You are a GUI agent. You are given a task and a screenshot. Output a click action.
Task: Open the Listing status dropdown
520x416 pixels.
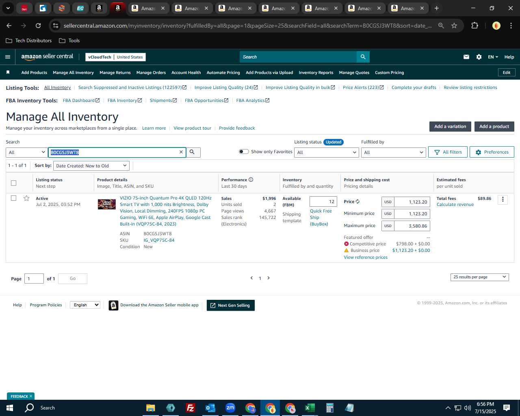click(x=327, y=152)
